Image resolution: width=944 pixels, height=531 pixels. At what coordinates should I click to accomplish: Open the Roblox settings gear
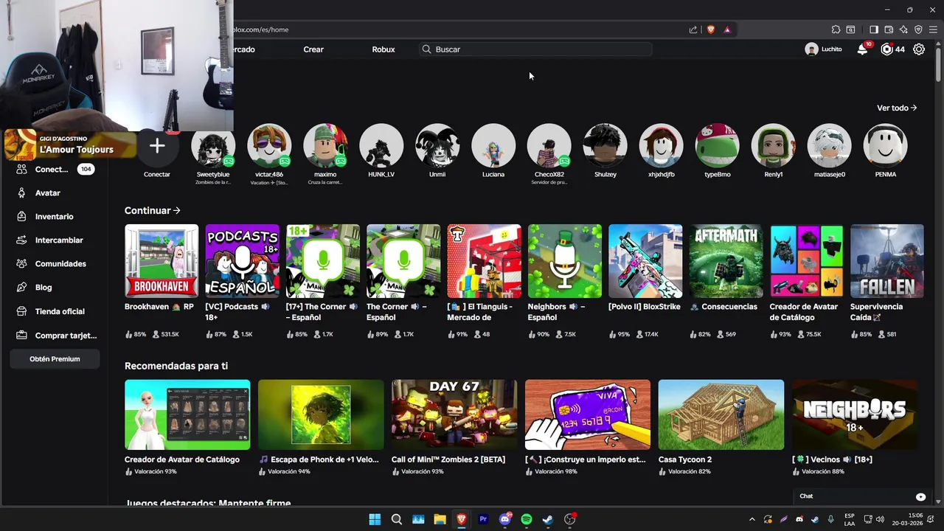pos(919,49)
